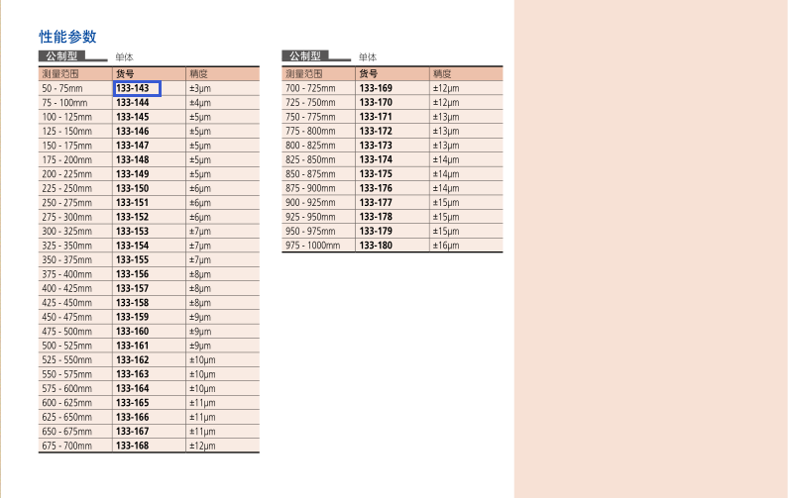Screen dimensions: 788x498
Task: Click the 133-154 cell
Action: (x=132, y=246)
